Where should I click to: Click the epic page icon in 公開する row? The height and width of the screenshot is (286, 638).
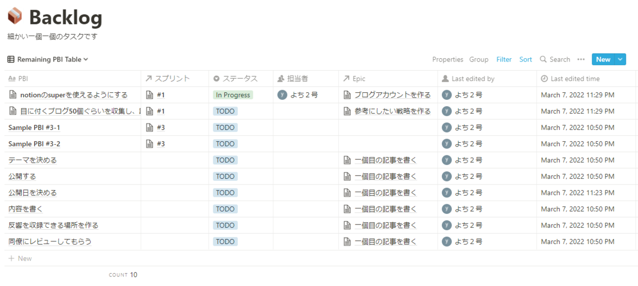(347, 176)
